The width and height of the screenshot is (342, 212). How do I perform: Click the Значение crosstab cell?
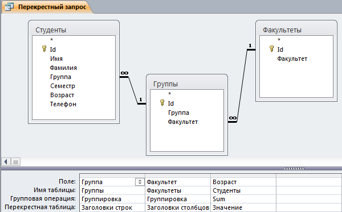pyautogui.click(x=243, y=207)
